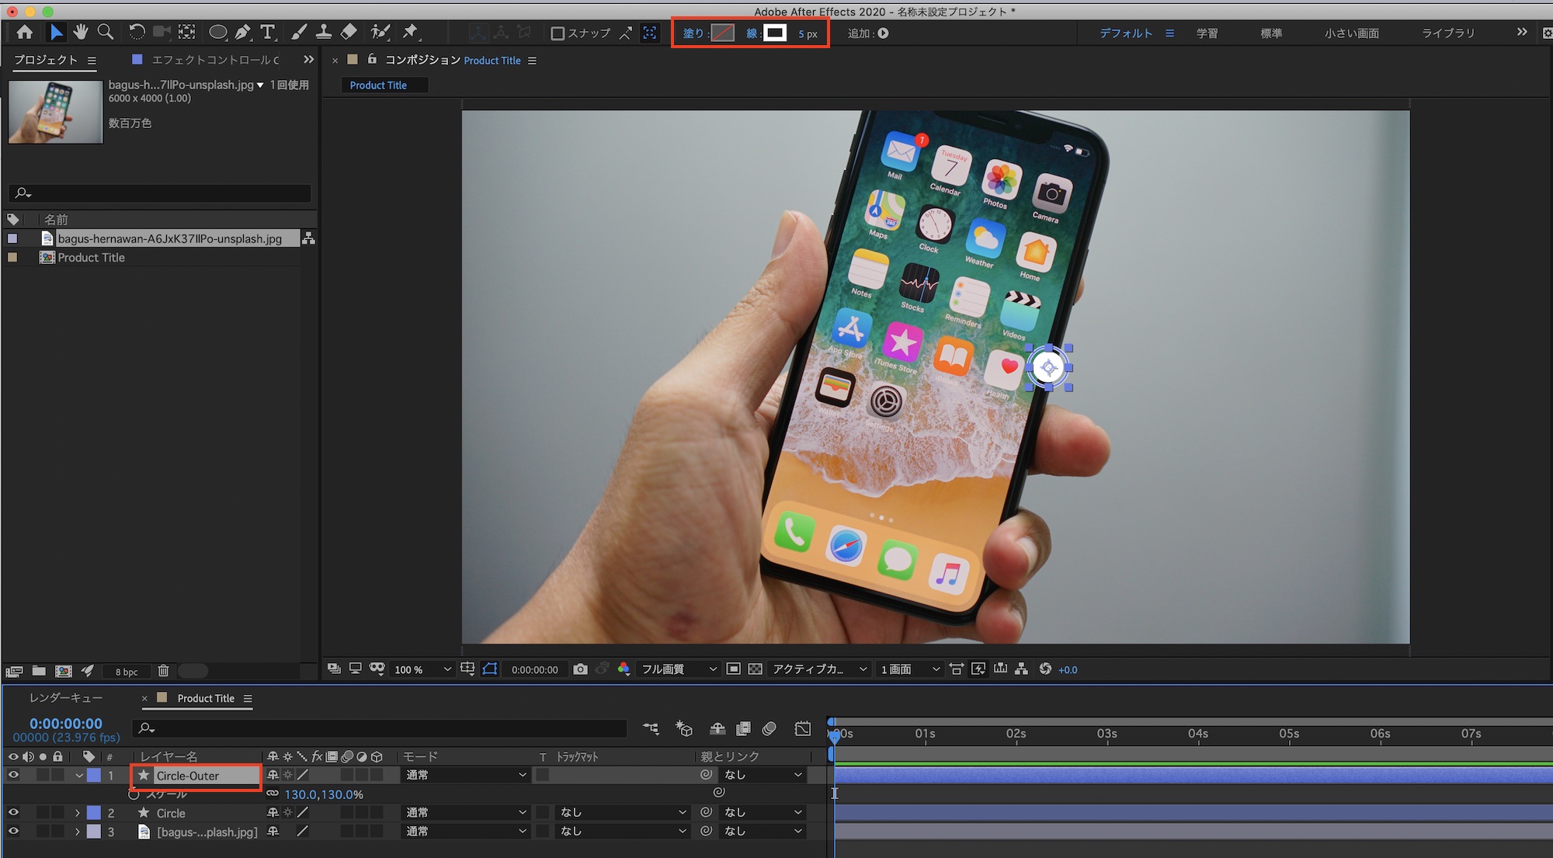This screenshot has height=858, width=1553.
Task: Select the Puppet Pin tool
Action: (x=410, y=32)
